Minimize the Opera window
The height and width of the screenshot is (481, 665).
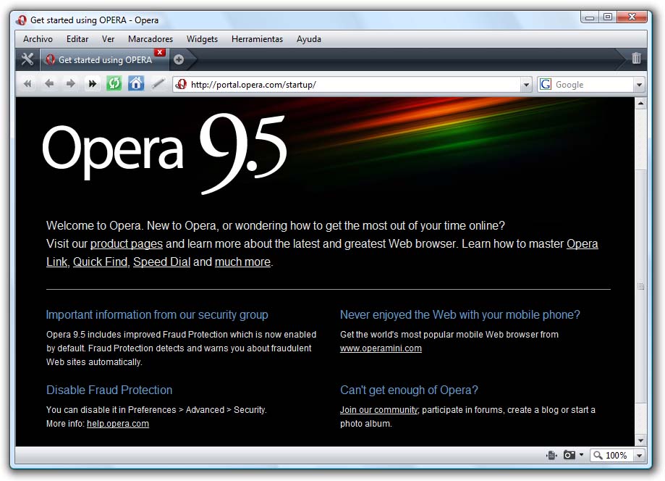coord(590,17)
